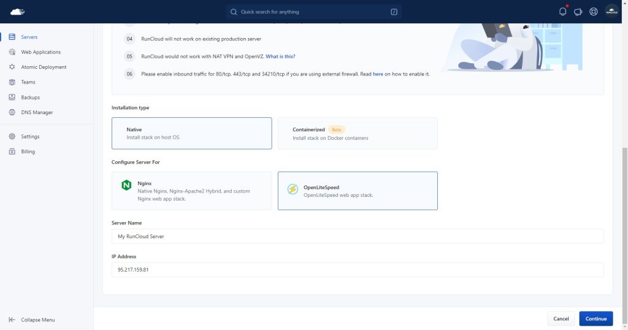Open the help lifebuoy icon
628x330 pixels.
(x=593, y=12)
